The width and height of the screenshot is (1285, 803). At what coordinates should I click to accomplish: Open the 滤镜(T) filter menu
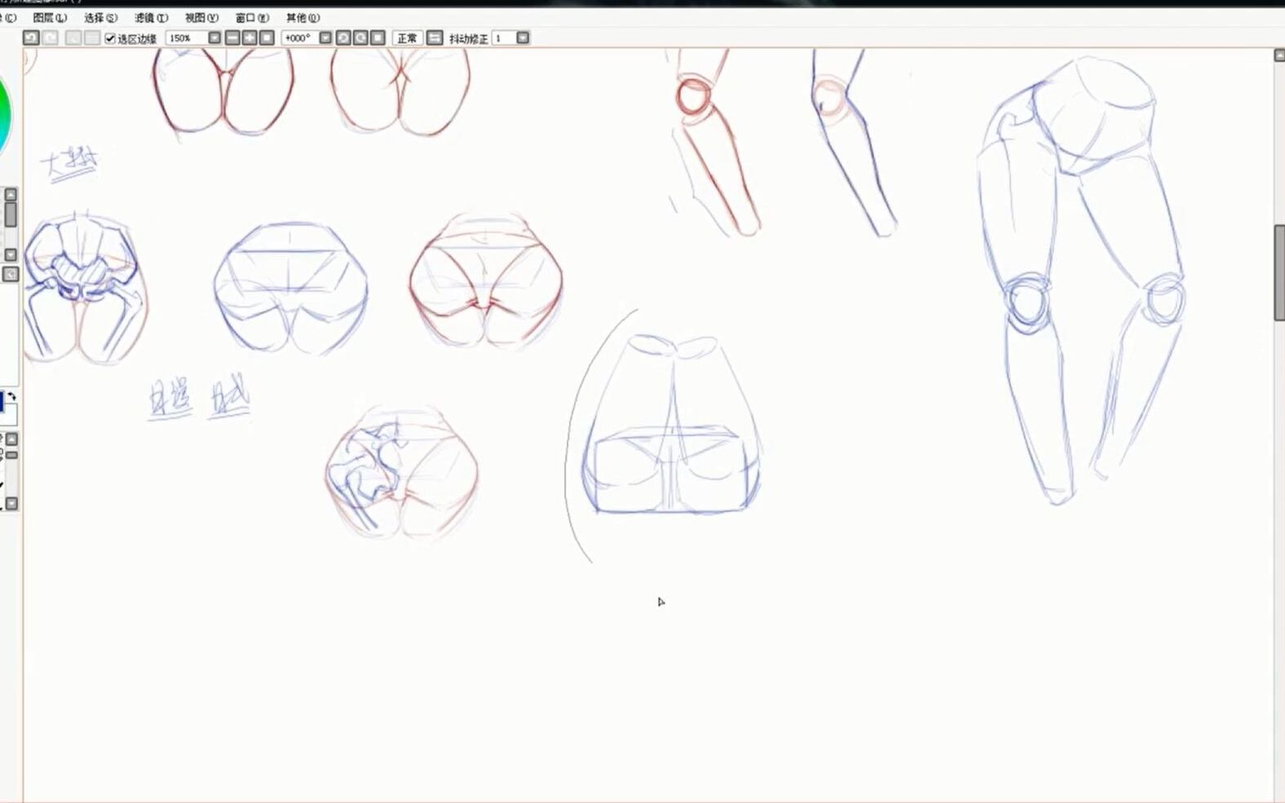(151, 17)
